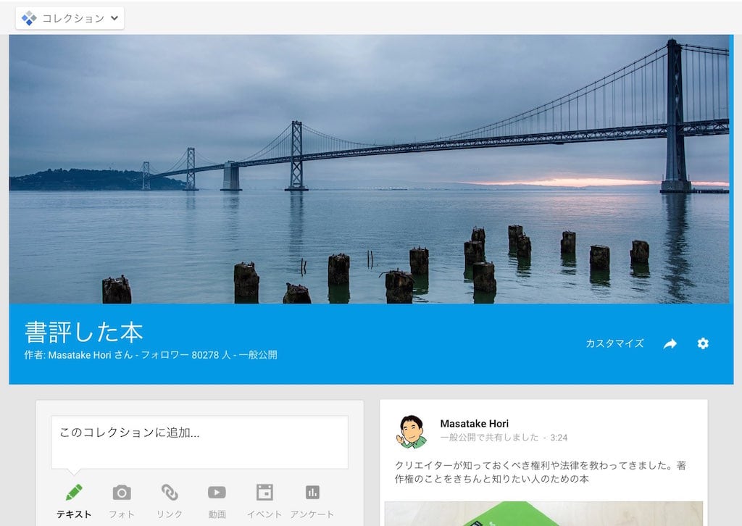Click the Google+ collections diamond icon

[29, 18]
